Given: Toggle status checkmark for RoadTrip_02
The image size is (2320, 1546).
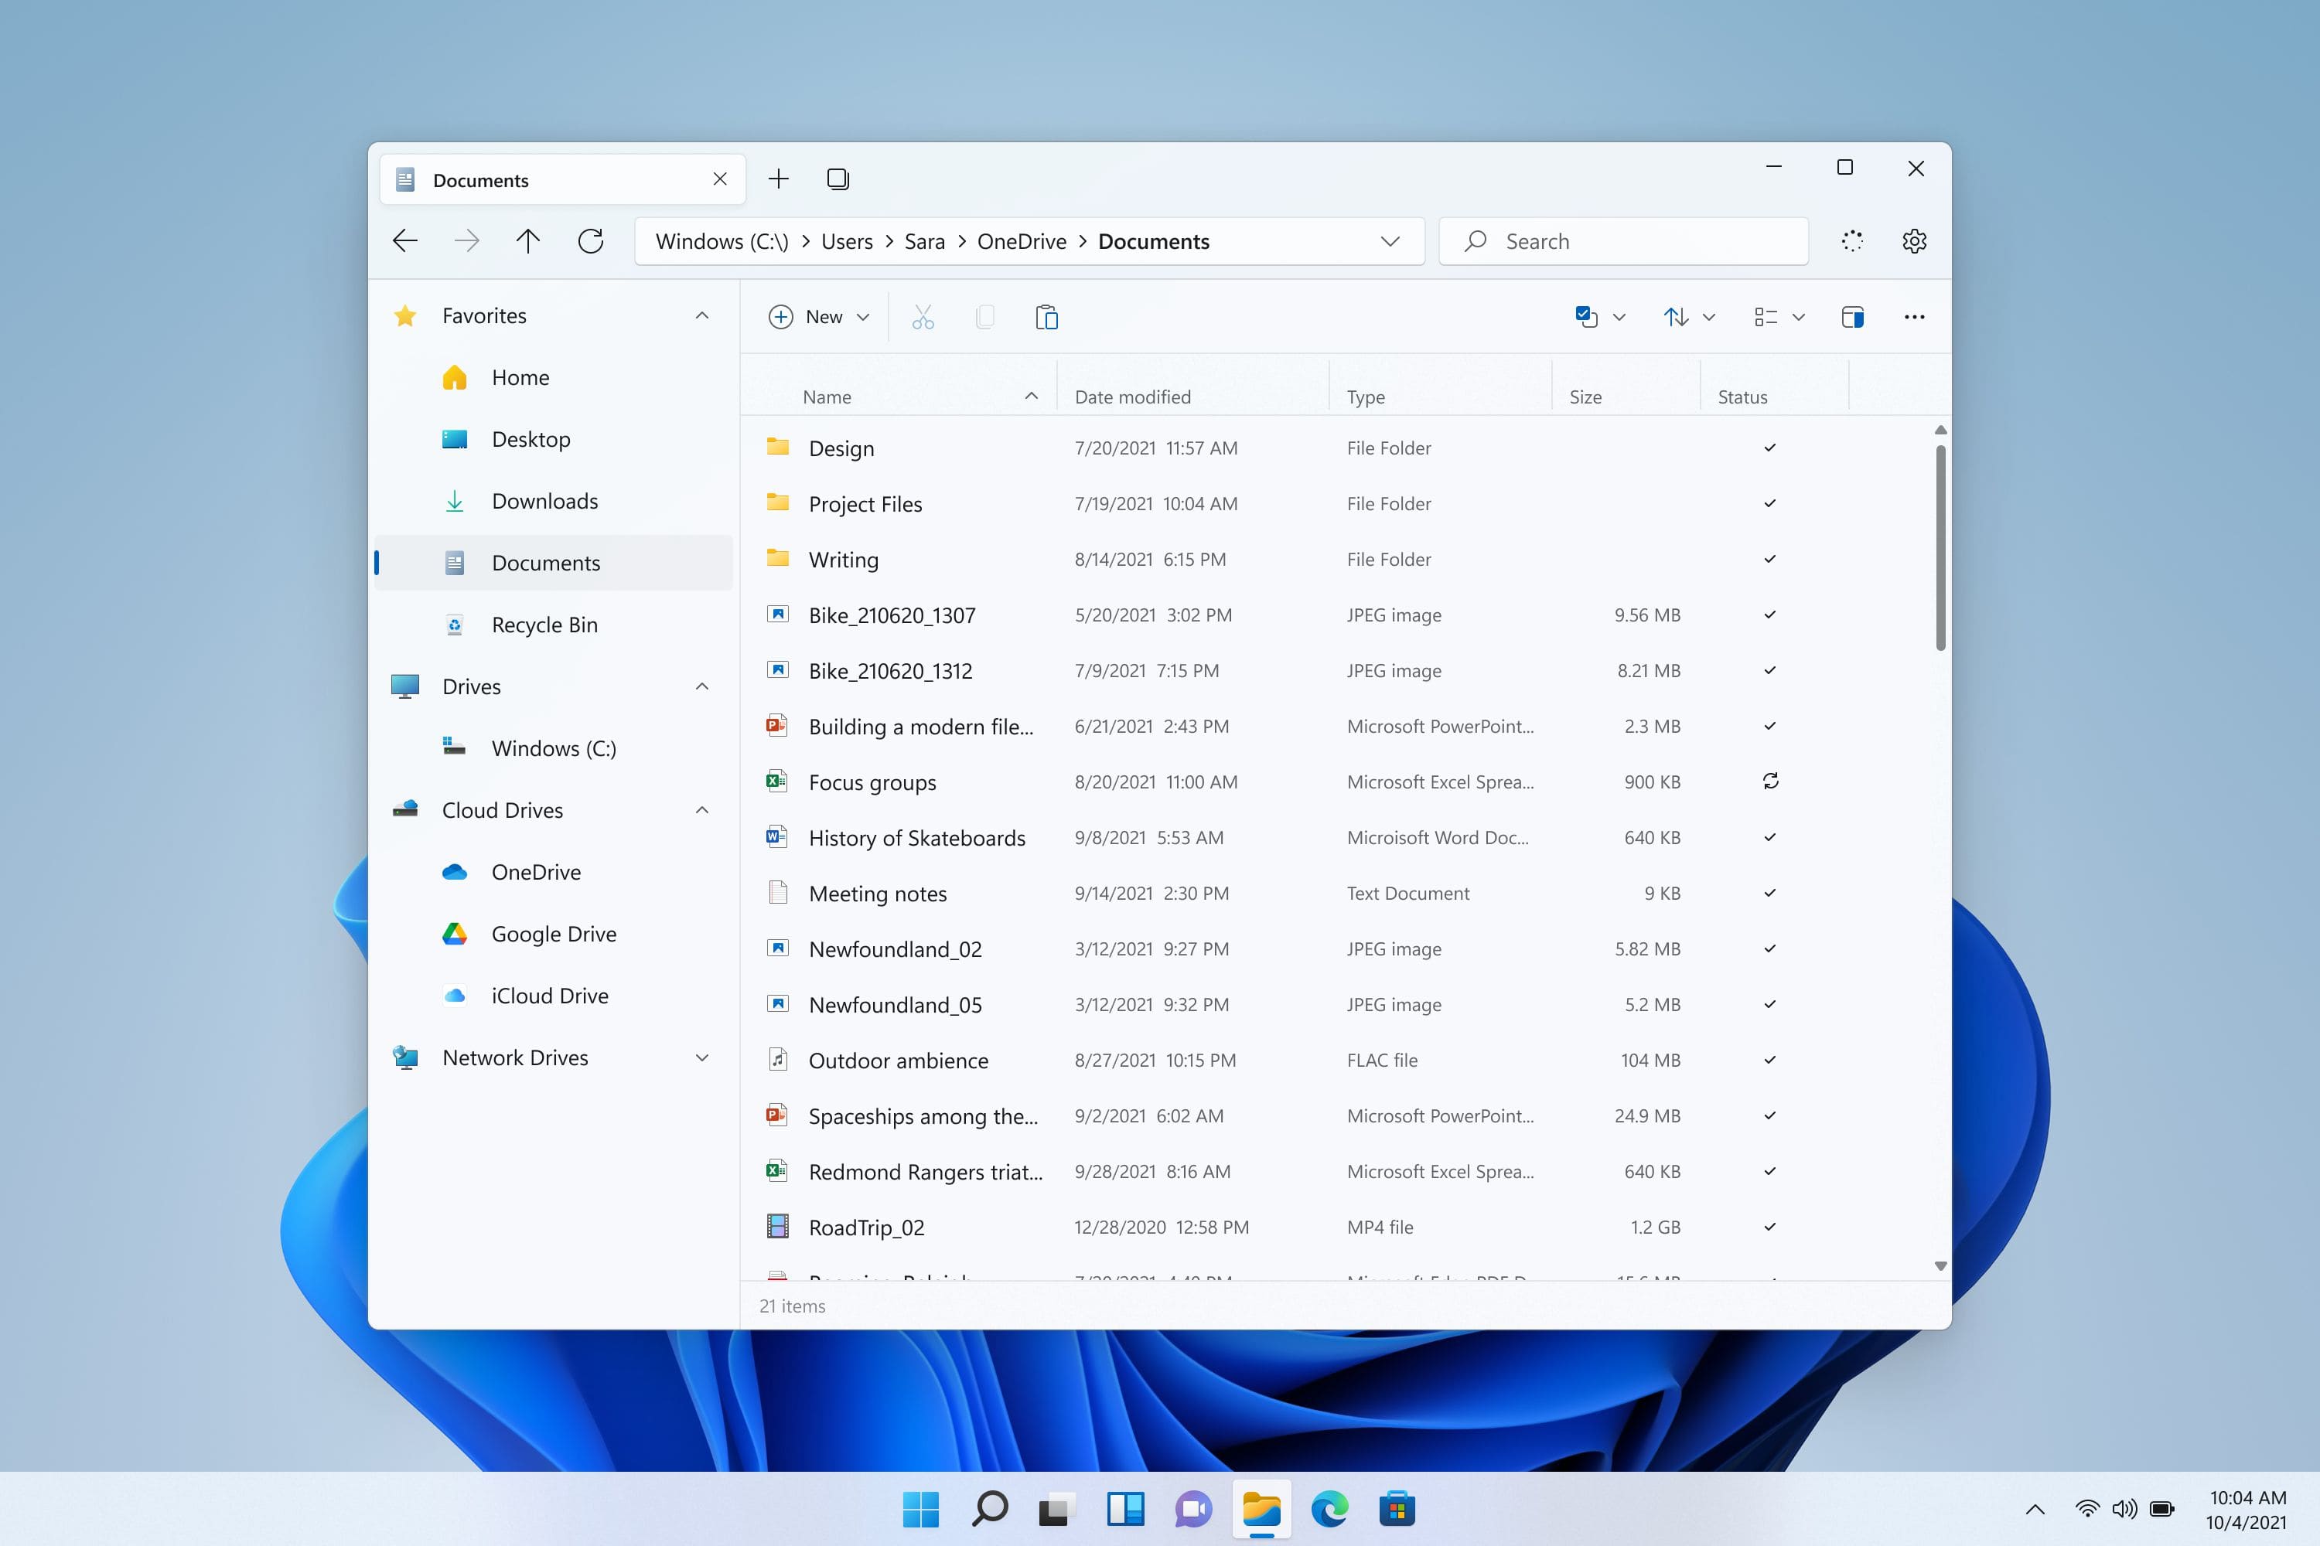Looking at the screenshot, I should point(1769,1225).
